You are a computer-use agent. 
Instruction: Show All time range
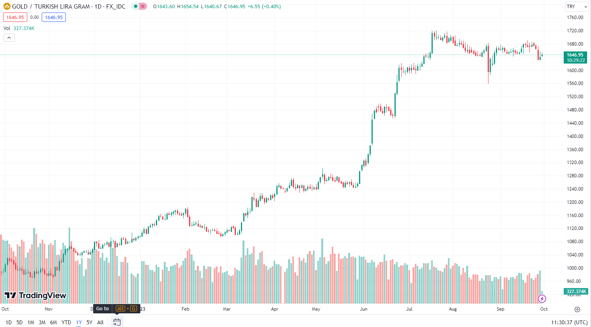[100, 322]
